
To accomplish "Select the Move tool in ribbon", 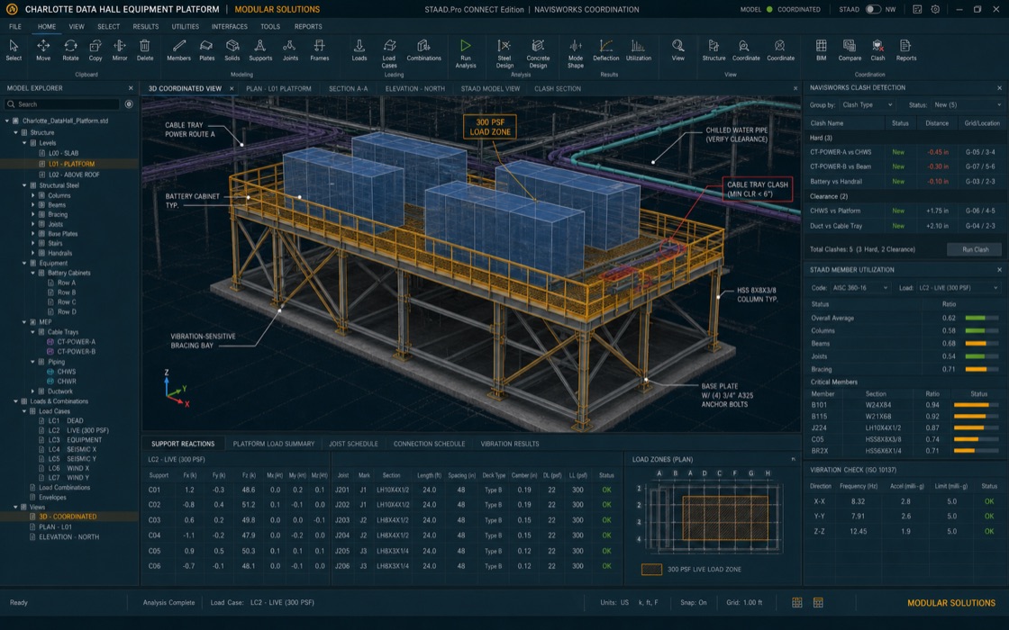I will pyautogui.click(x=43, y=49).
